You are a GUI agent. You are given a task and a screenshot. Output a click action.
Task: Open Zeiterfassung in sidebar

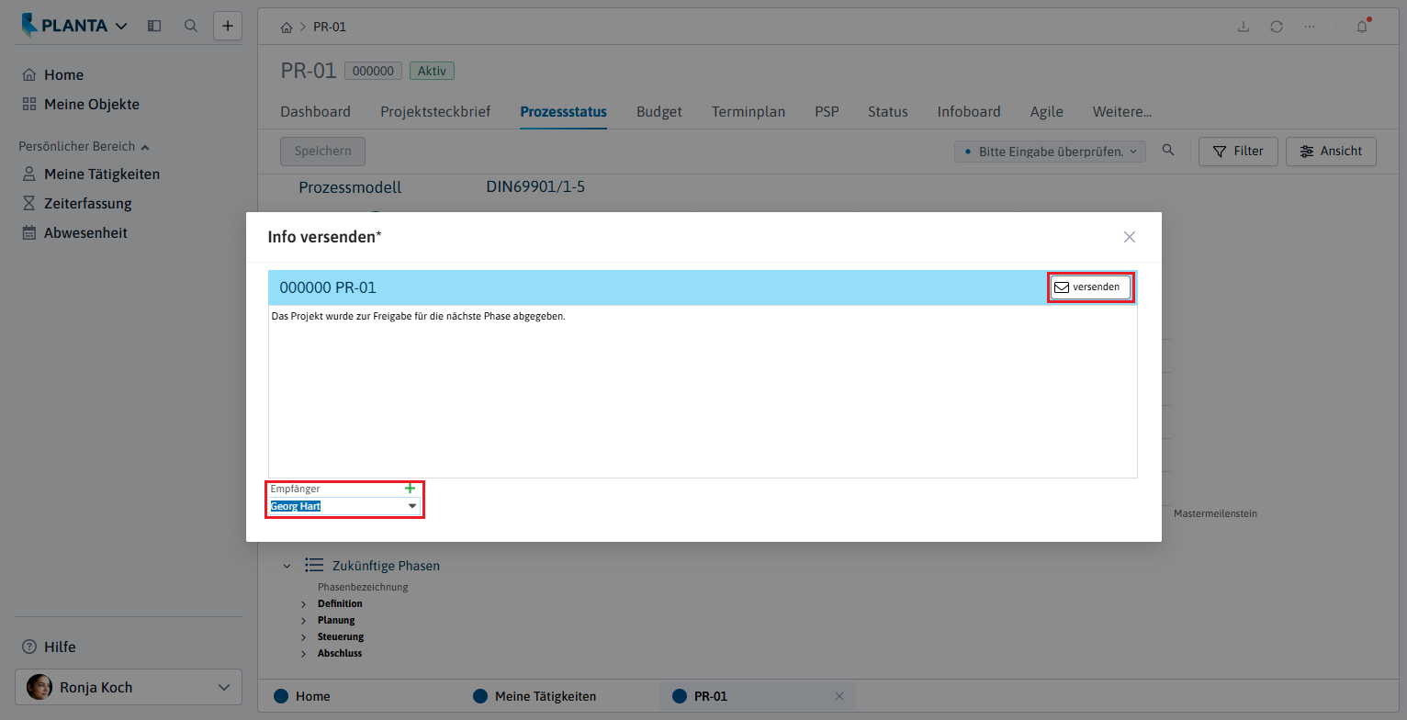click(x=77, y=204)
